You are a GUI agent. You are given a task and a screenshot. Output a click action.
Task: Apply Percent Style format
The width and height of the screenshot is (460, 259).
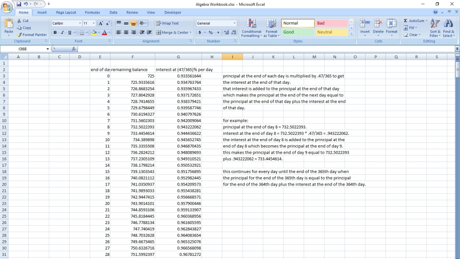211,32
